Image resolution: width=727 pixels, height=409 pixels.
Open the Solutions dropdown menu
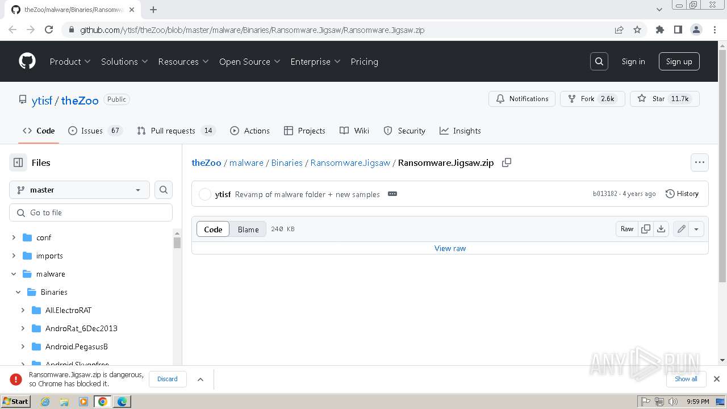point(124,61)
